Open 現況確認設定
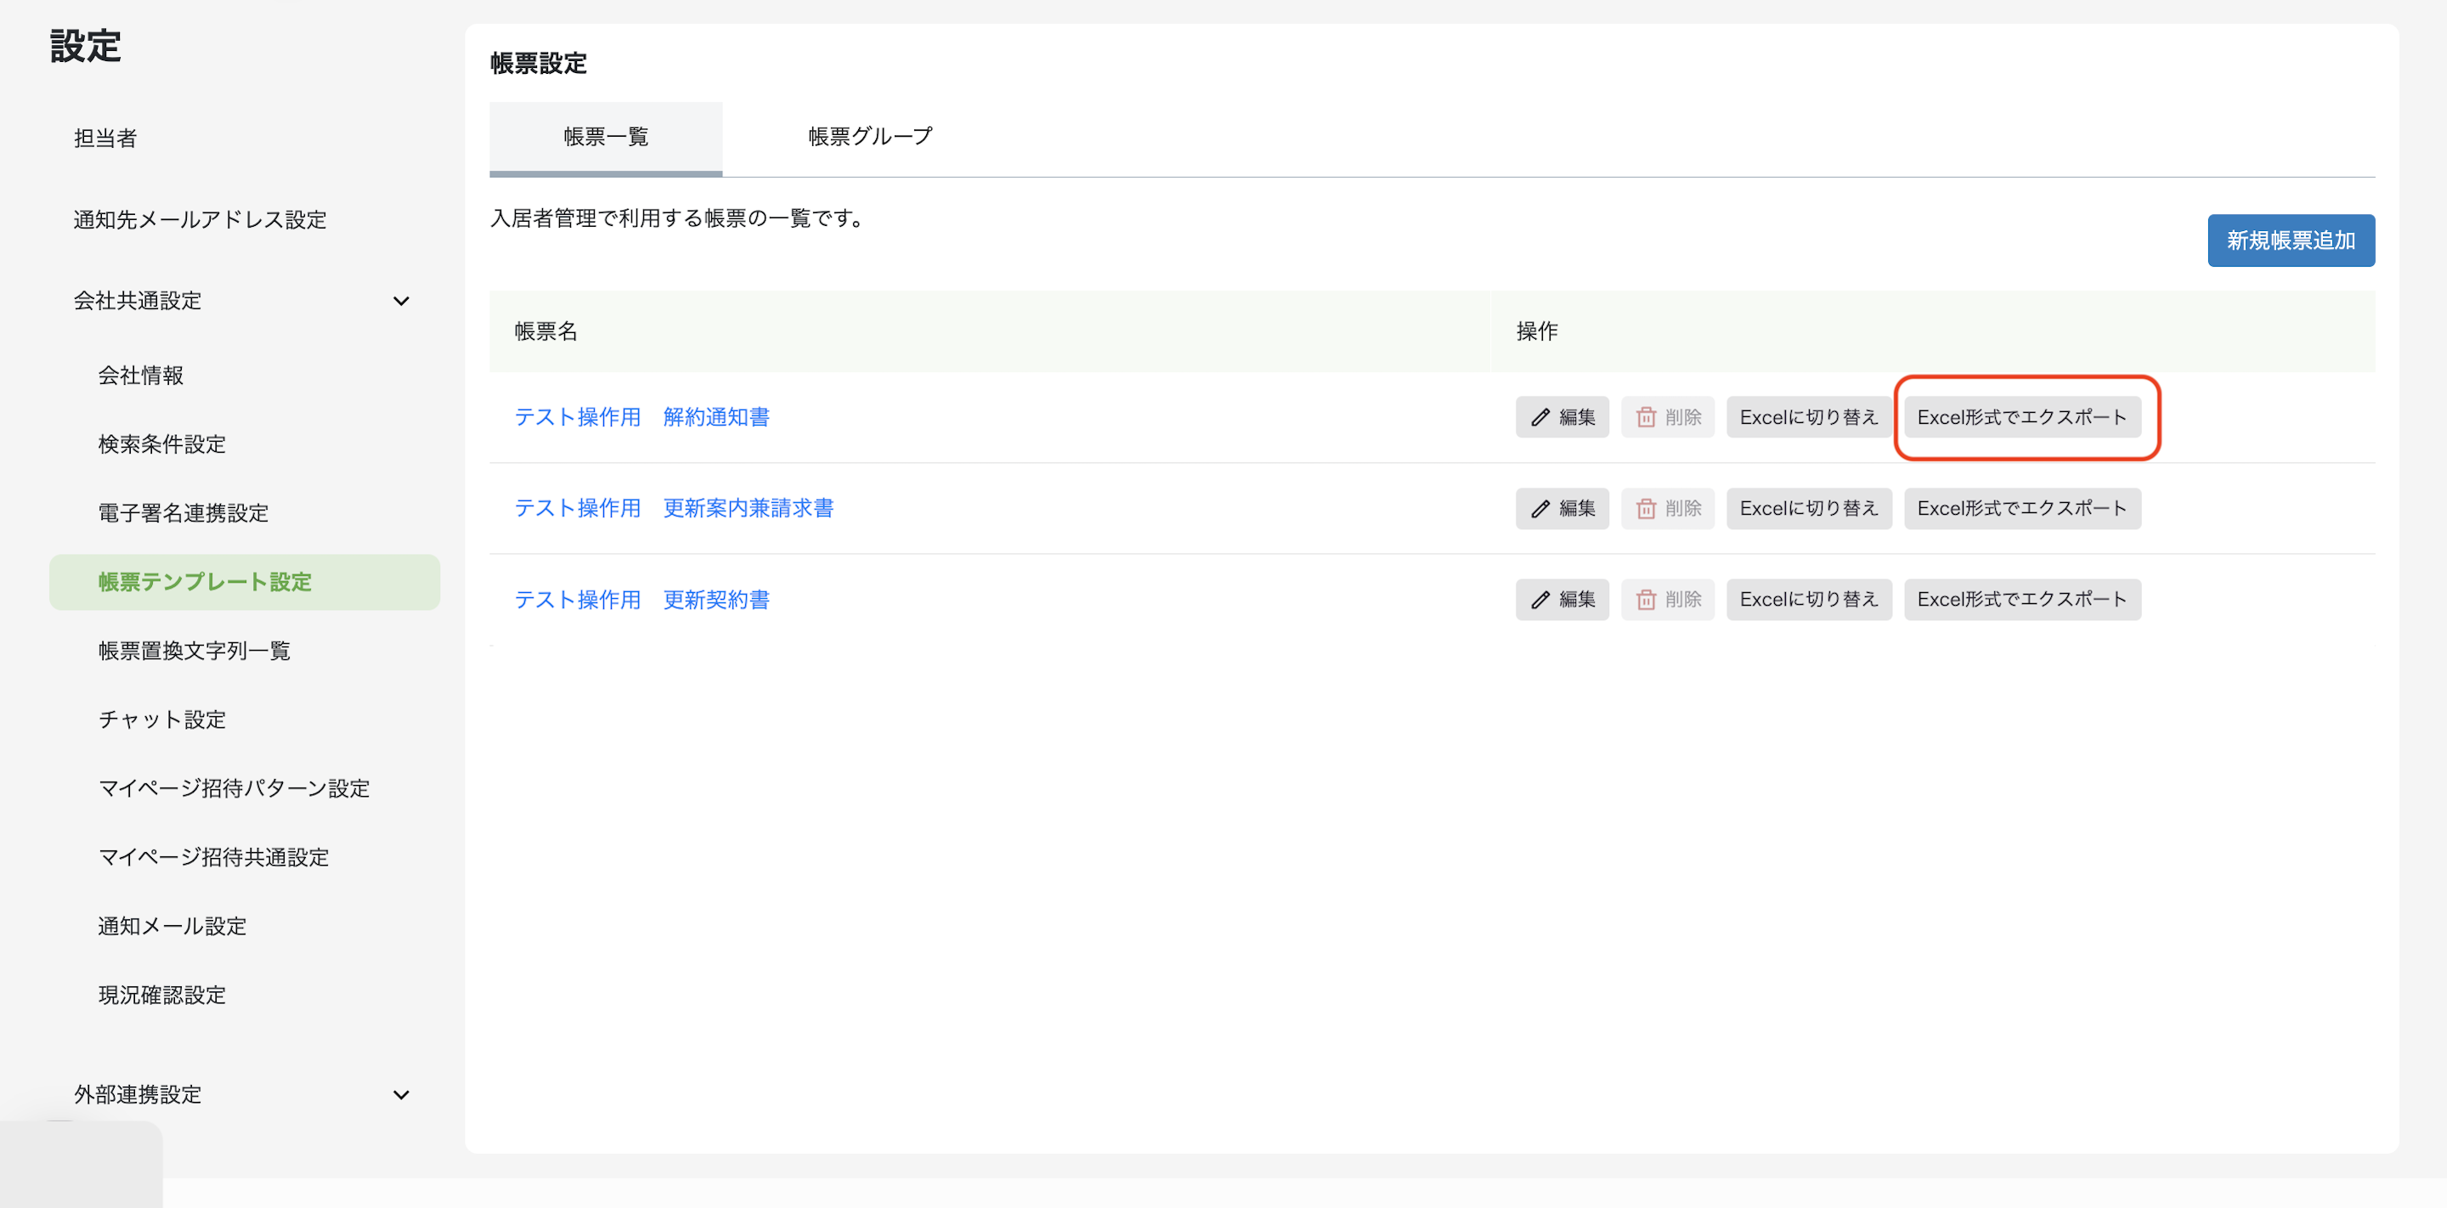Screen dimensions: 2447x1208 click(162, 996)
